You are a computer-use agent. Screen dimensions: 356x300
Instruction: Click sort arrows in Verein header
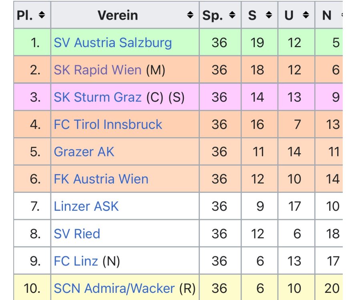click(190, 15)
